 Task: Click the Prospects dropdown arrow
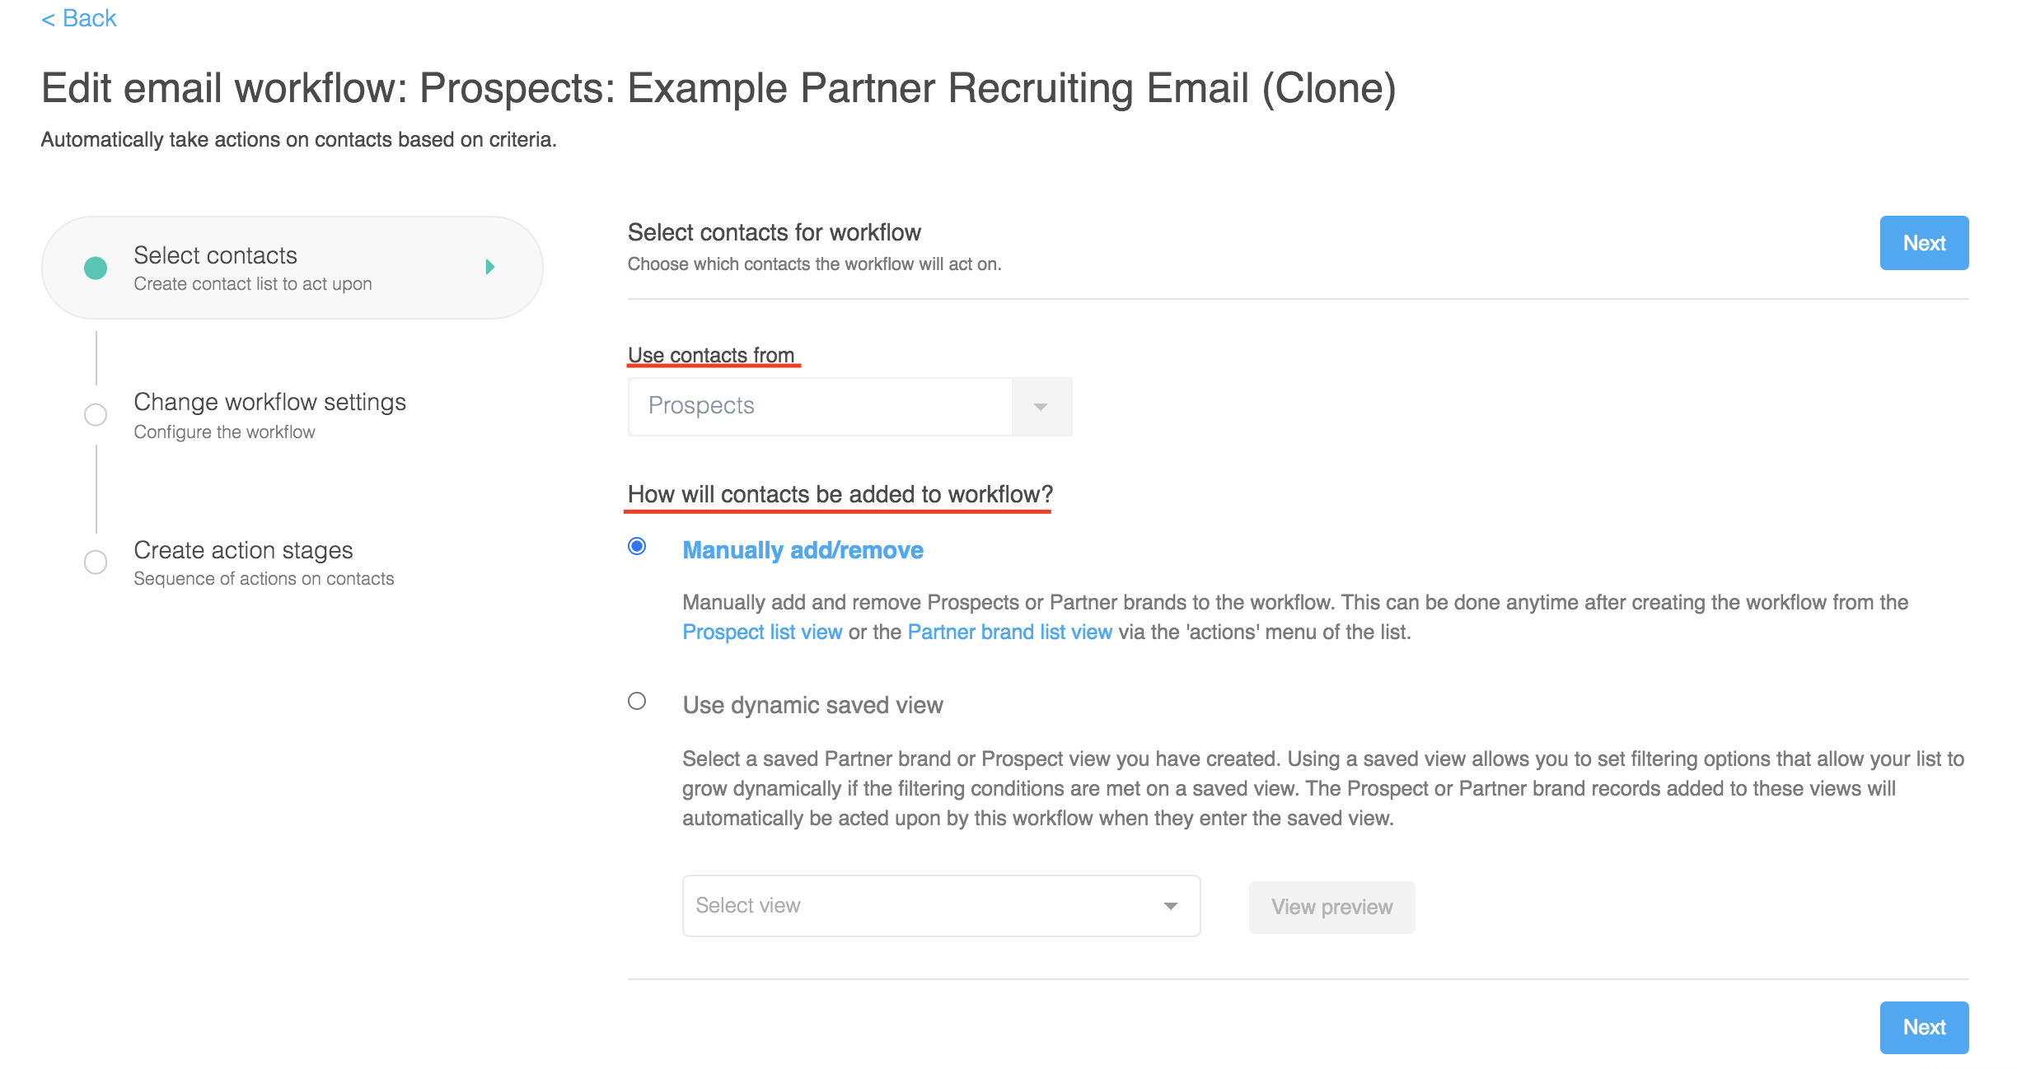click(x=1041, y=407)
